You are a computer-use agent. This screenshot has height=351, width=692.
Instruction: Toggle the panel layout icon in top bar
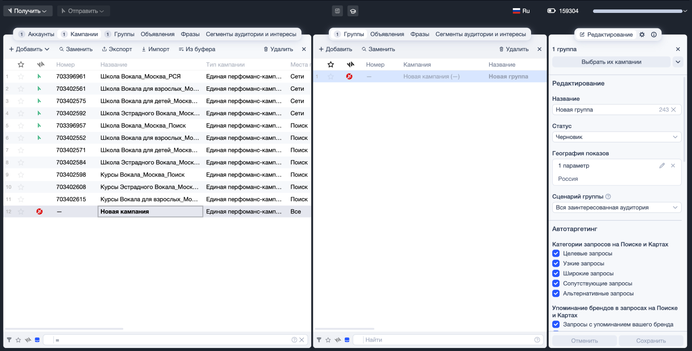[x=337, y=11]
